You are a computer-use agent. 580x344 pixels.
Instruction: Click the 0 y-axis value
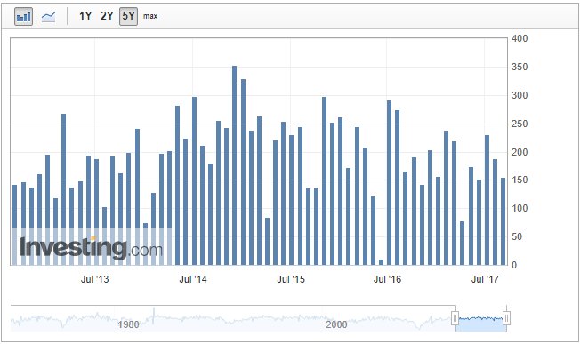coord(514,265)
